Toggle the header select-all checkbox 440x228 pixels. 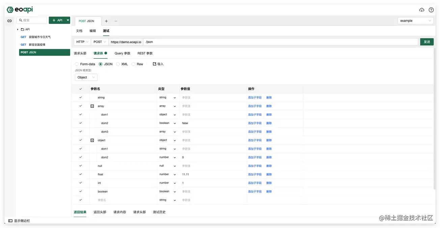tap(81, 89)
